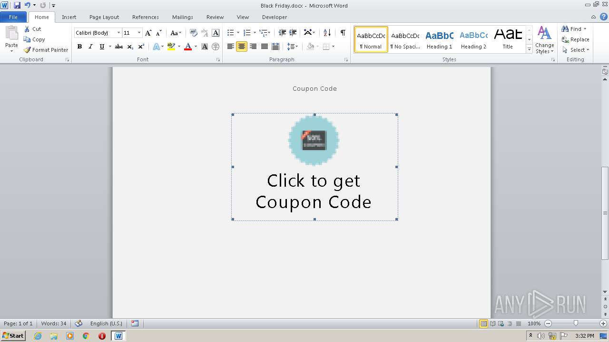Viewport: 609px width, 342px height.
Task: Open the font size dropdown
Action: [x=139, y=33]
